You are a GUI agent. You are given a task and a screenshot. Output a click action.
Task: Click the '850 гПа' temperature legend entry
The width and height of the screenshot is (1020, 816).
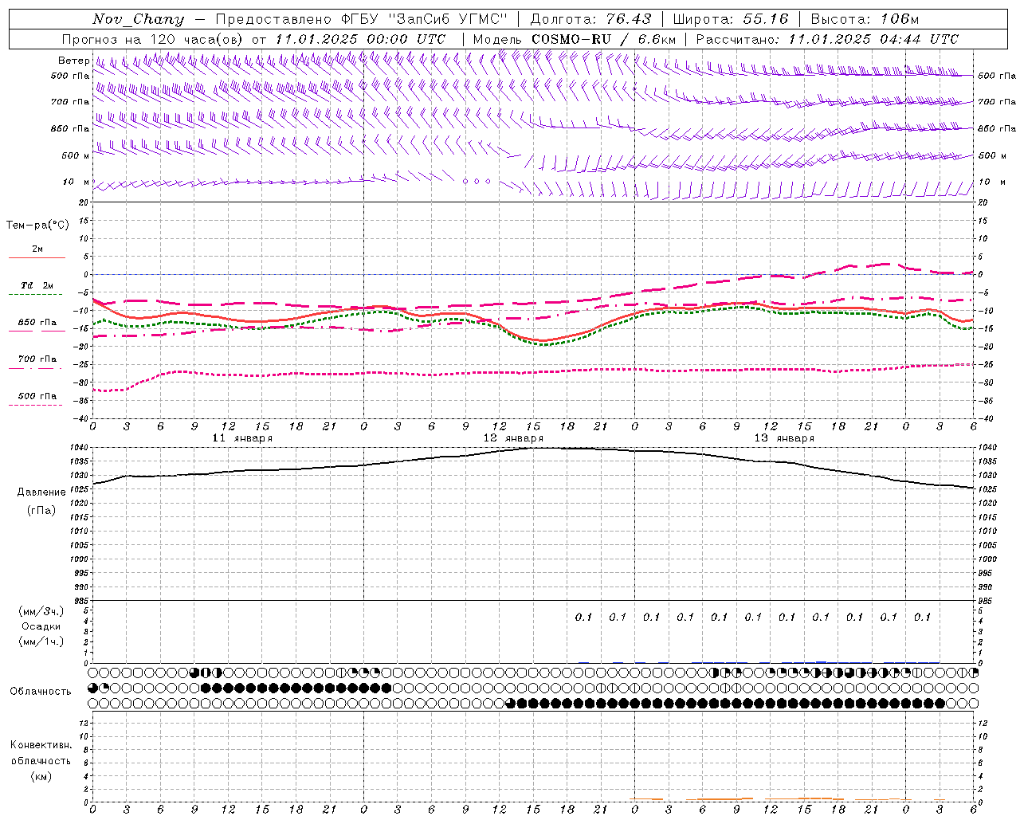point(37,323)
